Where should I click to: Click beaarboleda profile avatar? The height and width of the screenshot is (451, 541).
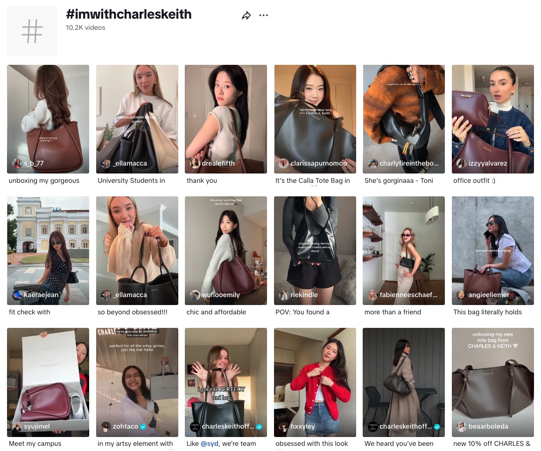point(461,427)
